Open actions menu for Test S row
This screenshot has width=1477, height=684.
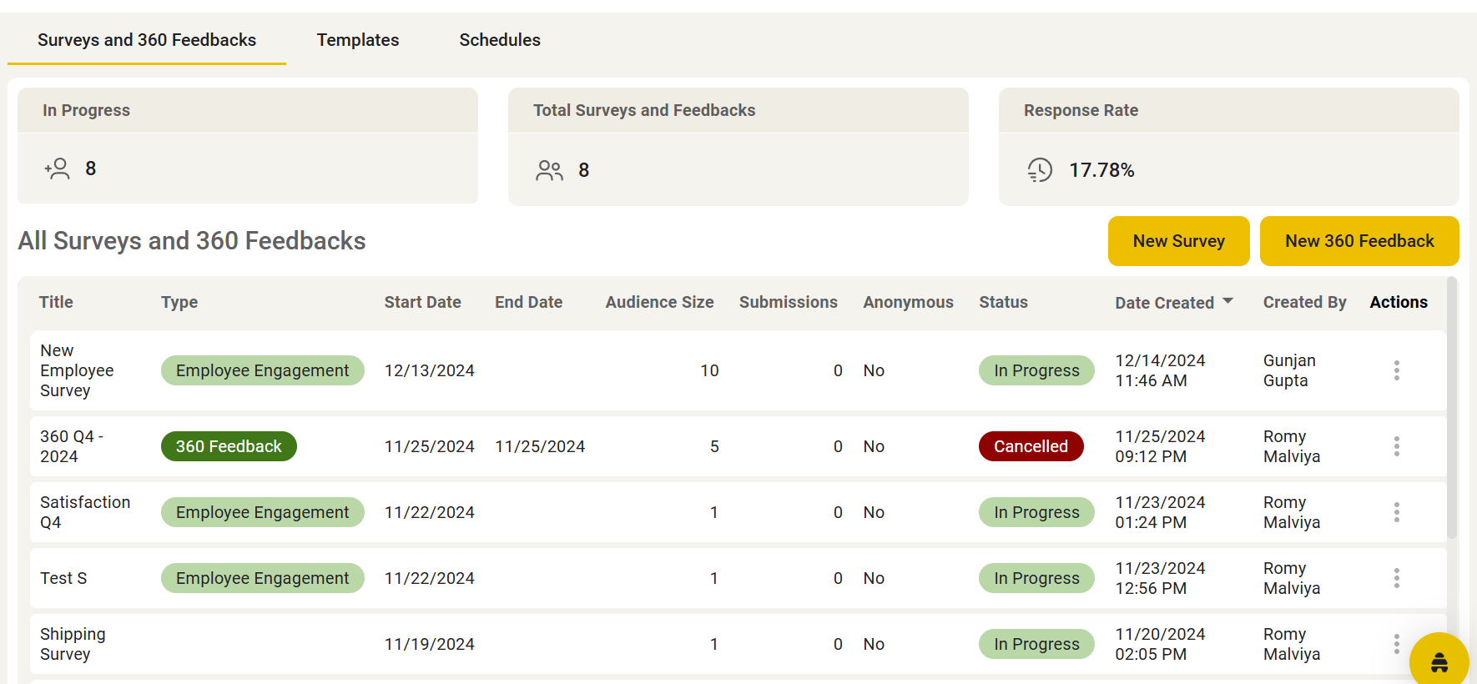(1396, 578)
